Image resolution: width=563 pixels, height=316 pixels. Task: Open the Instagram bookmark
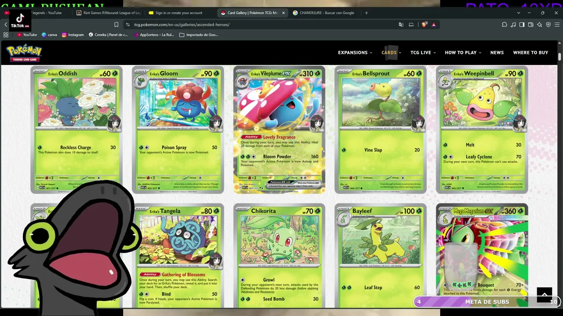coord(73,35)
